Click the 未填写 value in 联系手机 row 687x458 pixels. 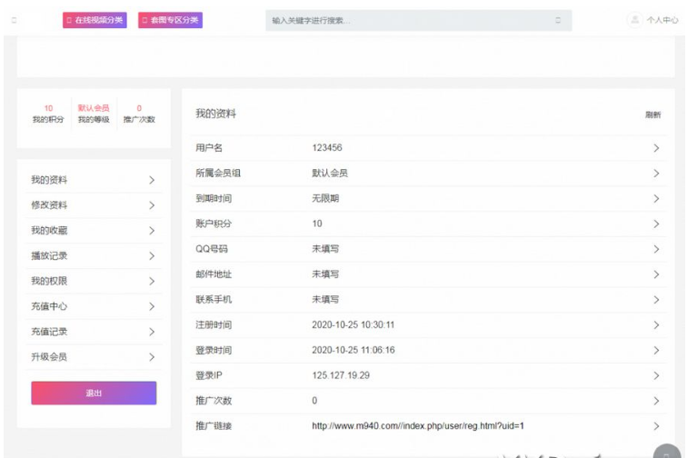(325, 300)
